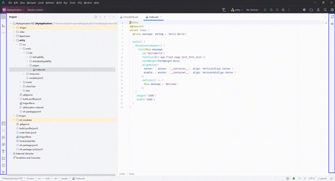Viewport: 335px width, 181px height.
Task: Select module.json5 file in project tree
Action: pyautogui.click(x=36, y=78)
